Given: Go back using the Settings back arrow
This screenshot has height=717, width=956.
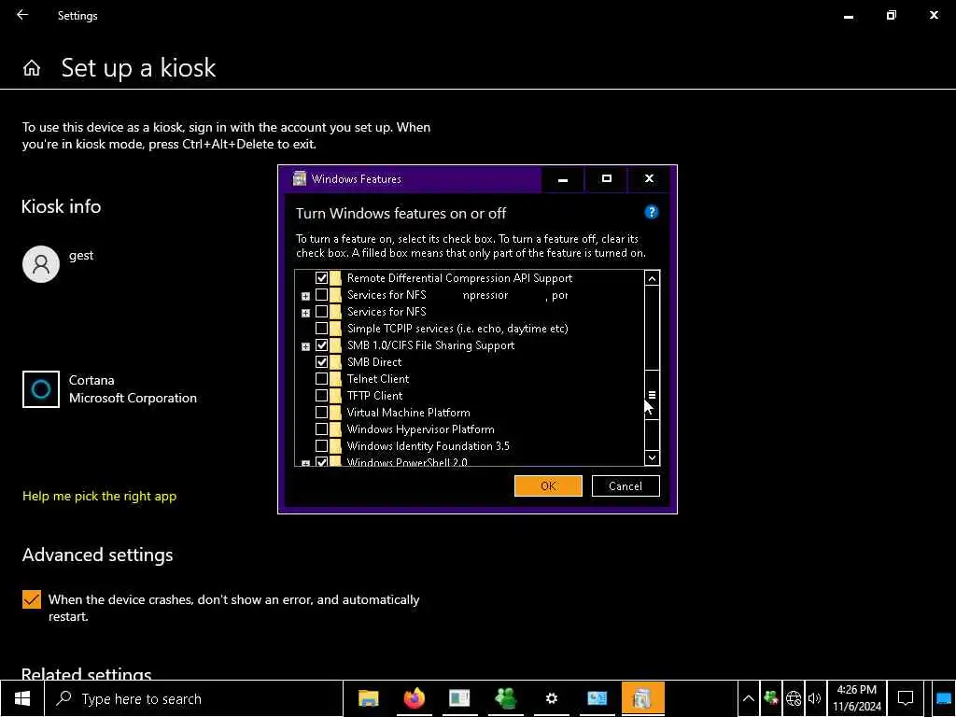Looking at the screenshot, I should pyautogui.click(x=22, y=15).
